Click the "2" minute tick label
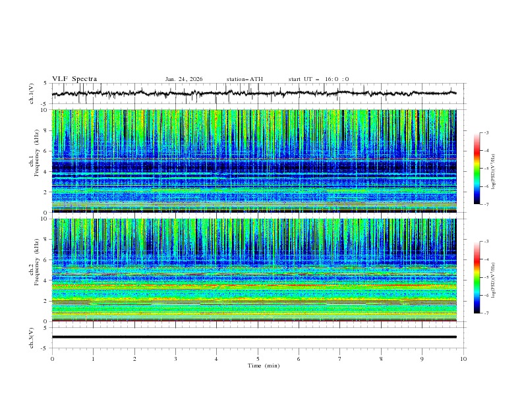The height and width of the screenshot is (403, 522). click(x=134, y=359)
